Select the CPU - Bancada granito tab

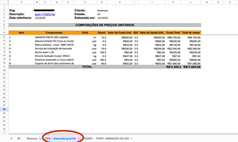click(x=60, y=138)
